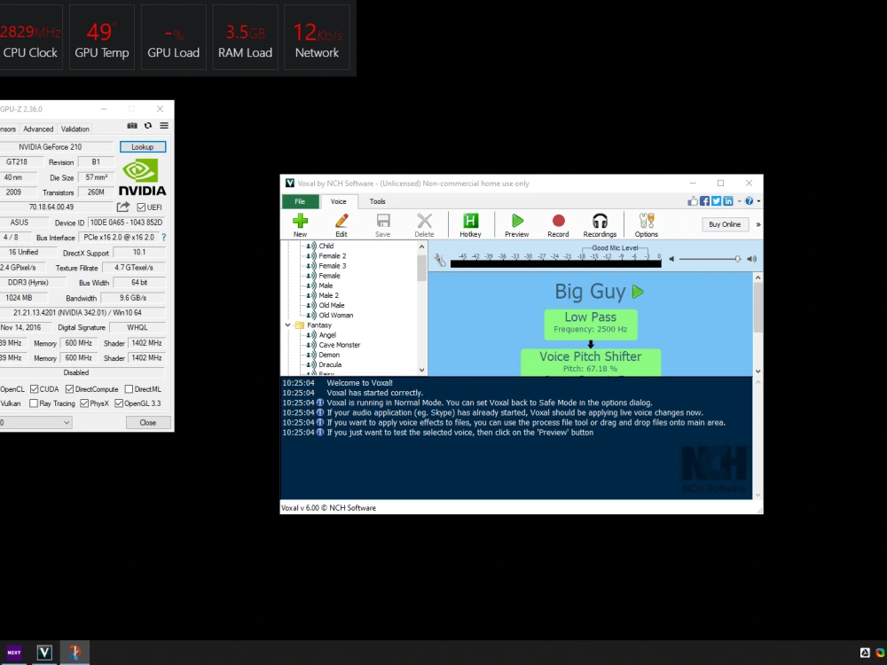
Task: Open the Advanced tab in GPU-Z
Action: pos(38,129)
